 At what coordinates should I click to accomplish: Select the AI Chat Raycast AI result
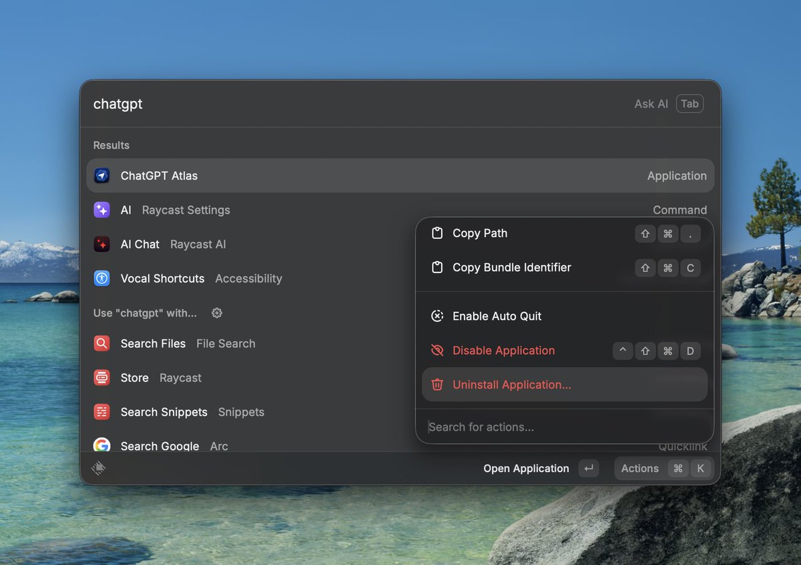tap(250, 244)
